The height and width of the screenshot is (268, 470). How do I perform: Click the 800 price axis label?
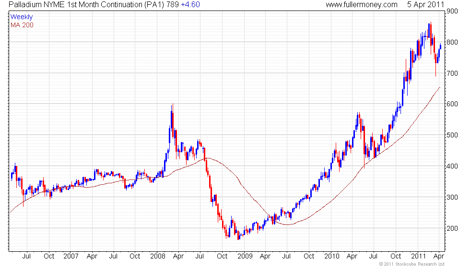pos(452,42)
